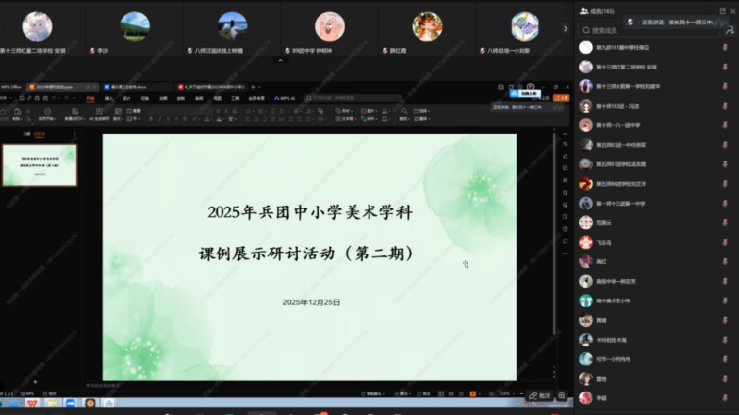739x415 pixels.
Task: Select the 插入 ribbon tab
Action: click(109, 98)
